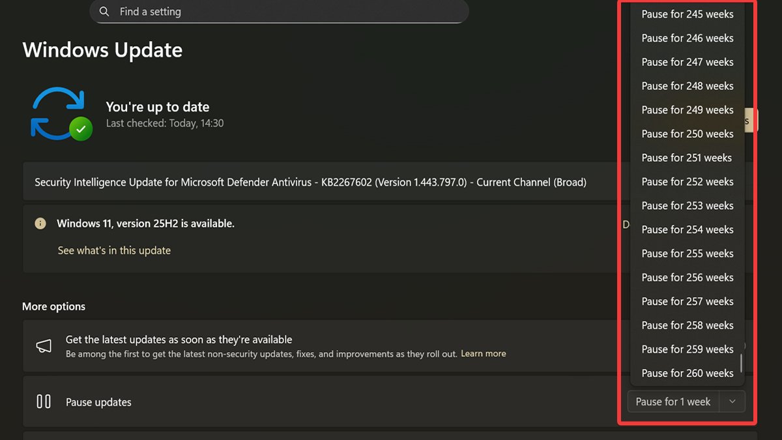Click the search magnifier icon
Image resolution: width=782 pixels, height=440 pixels.
(x=104, y=12)
